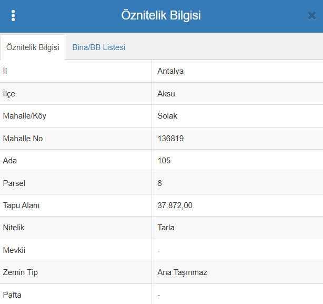The image size is (323, 304).
Task: Click the Mevkii field label
Action: (14, 250)
